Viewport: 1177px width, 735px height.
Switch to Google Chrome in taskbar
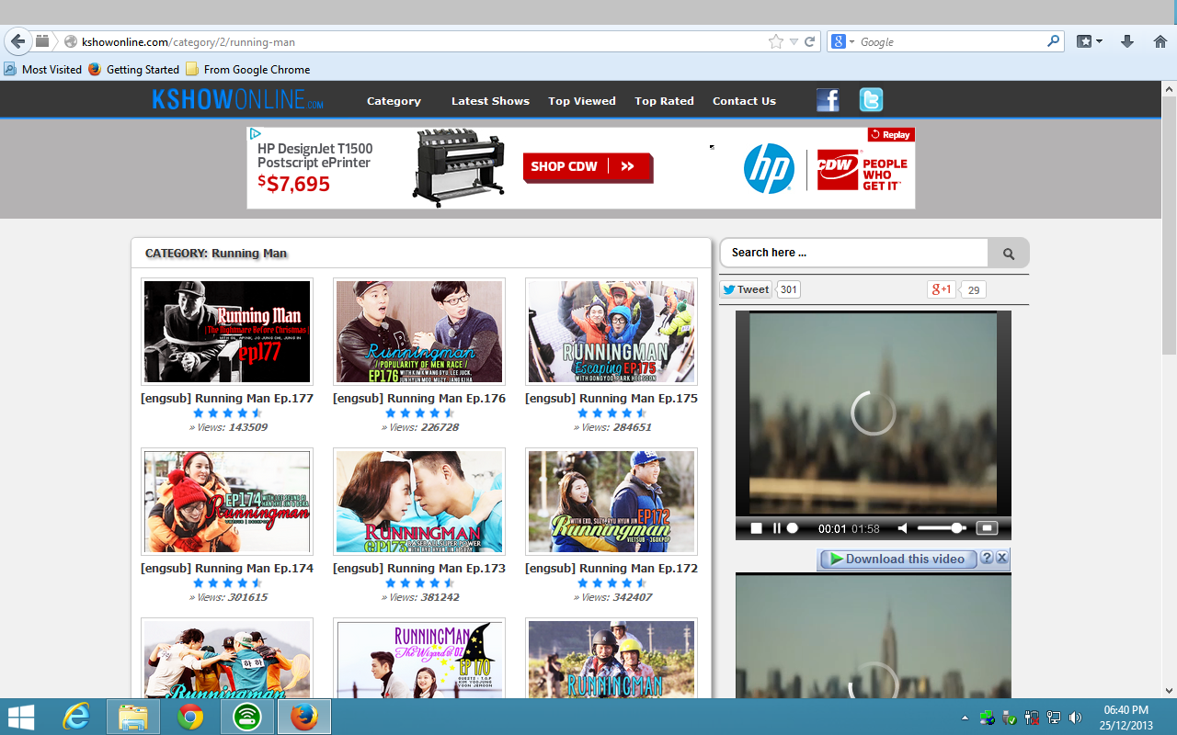point(190,717)
